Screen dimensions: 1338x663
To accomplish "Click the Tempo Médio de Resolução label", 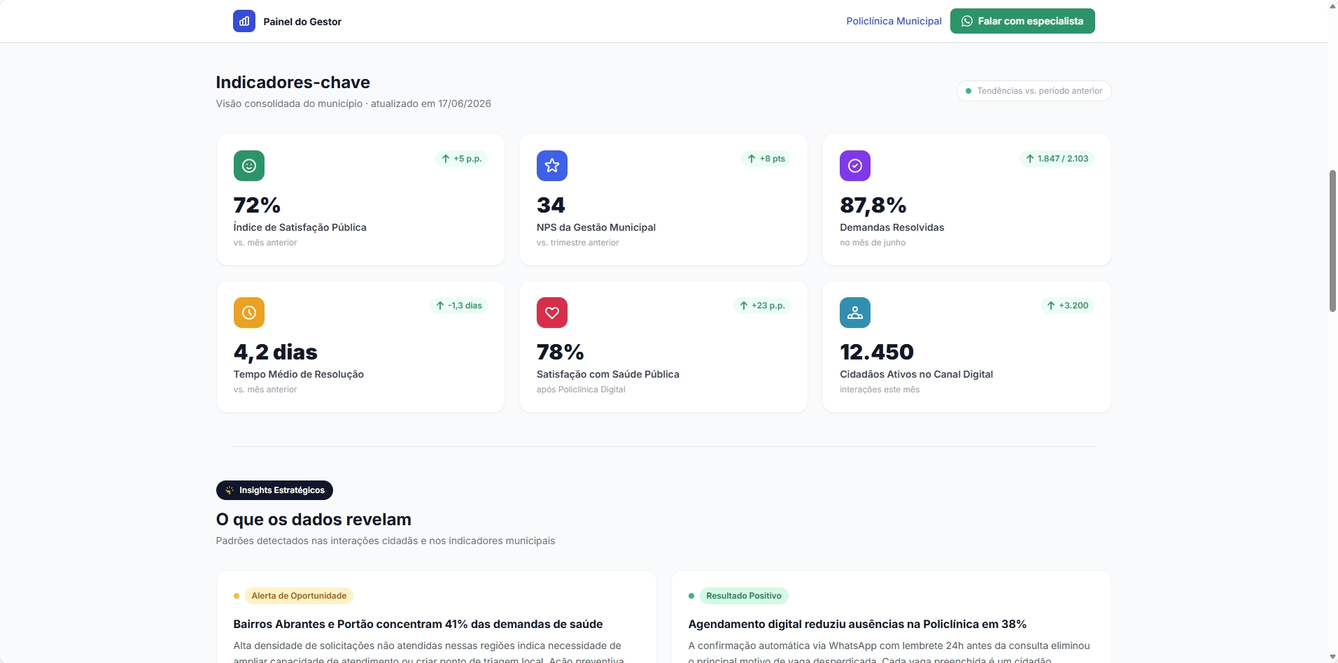I will click(x=299, y=374).
